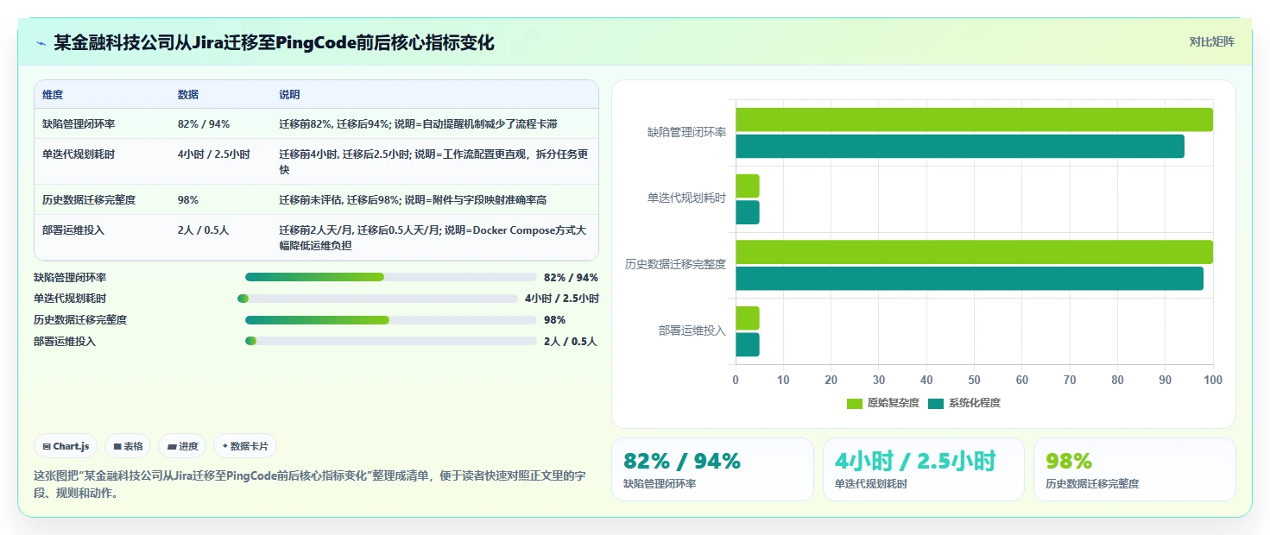Select the 进度 tag chip
Viewport: 1270px width, 535px height.
(x=182, y=446)
